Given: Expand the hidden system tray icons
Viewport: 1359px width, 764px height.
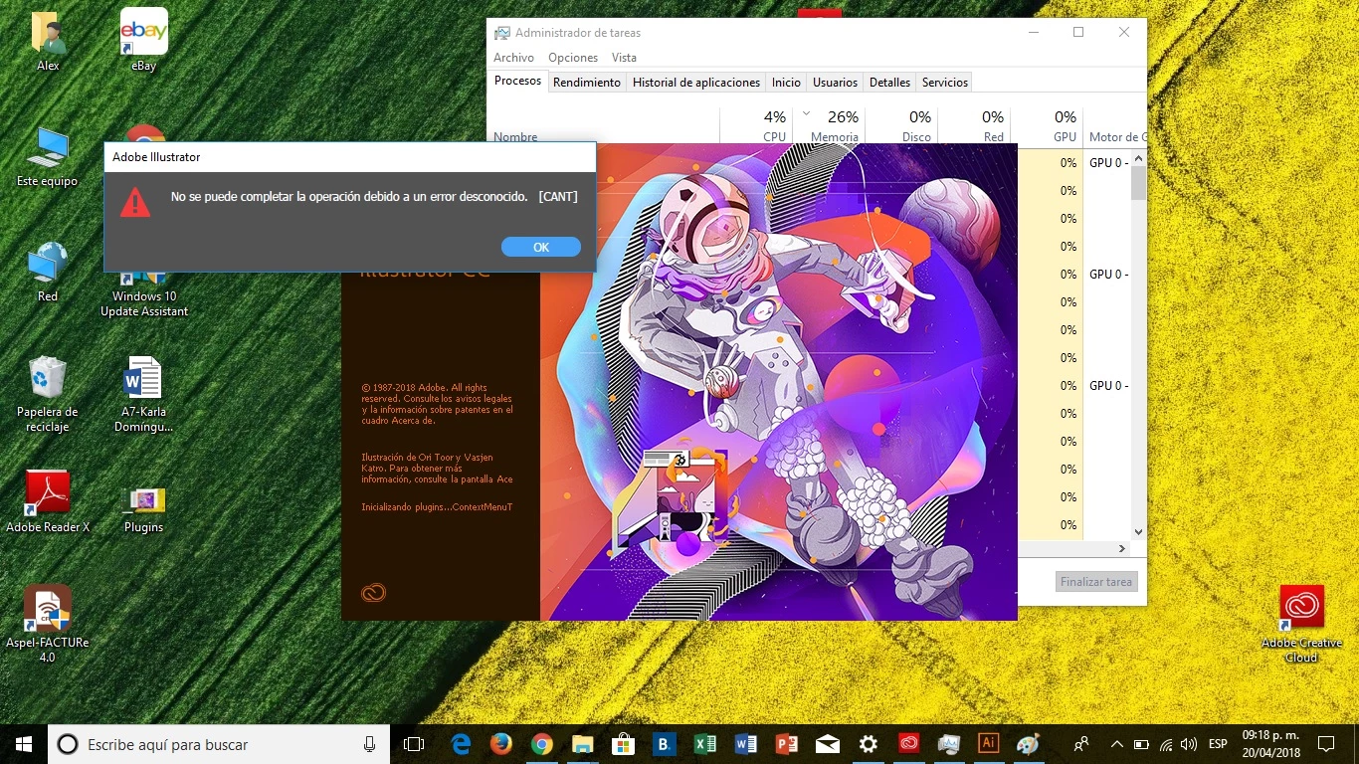Looking at the screenshot, I should [1116, 744].
